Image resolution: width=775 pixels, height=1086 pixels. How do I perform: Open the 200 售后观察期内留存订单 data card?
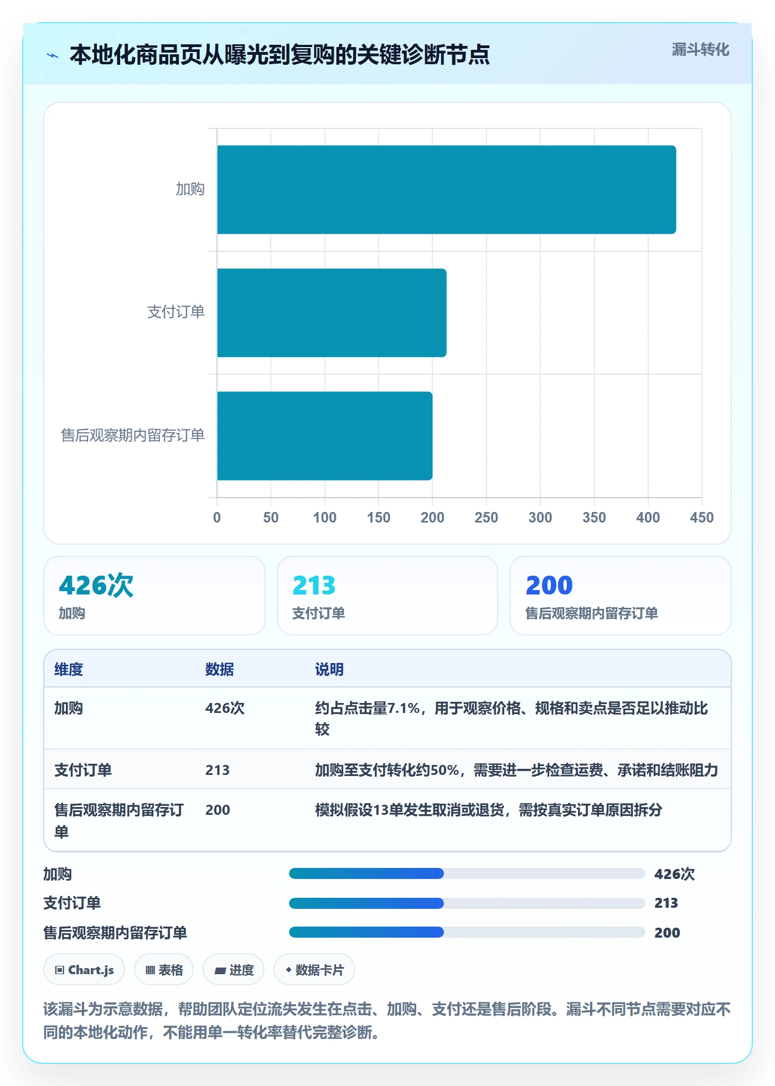pyautogui.click(x=621, y=596)
